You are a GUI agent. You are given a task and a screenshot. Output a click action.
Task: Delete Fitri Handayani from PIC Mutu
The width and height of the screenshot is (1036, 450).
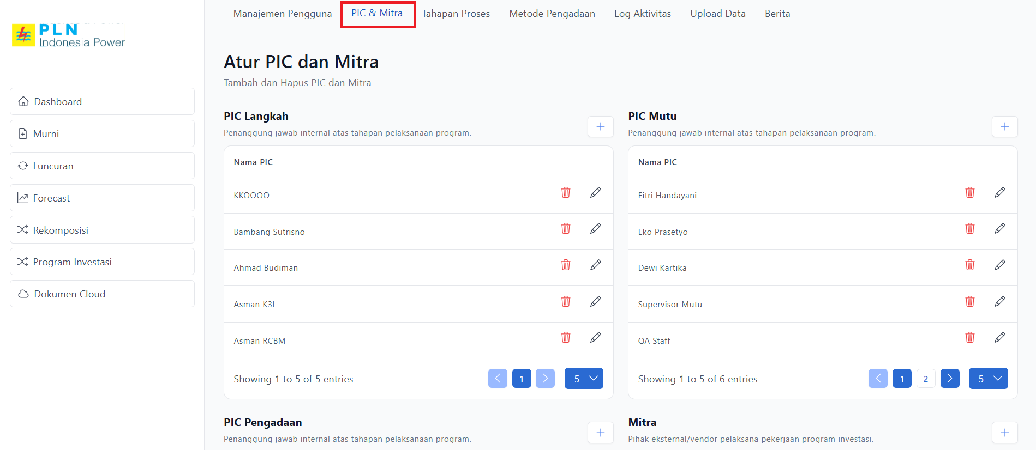[969, 192]
